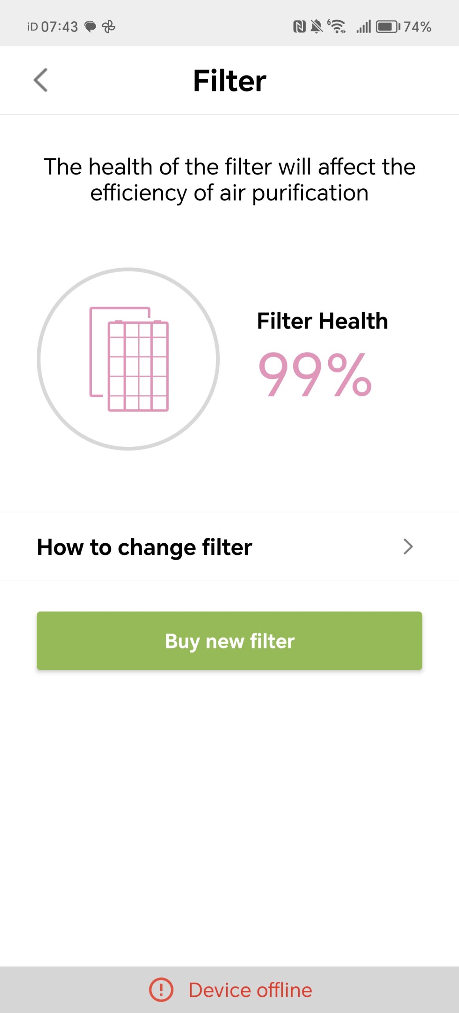The height and width of the screenshot is (1013, 459).
Task: Tap the pink filter illustration icon
Action: [129, 359]
